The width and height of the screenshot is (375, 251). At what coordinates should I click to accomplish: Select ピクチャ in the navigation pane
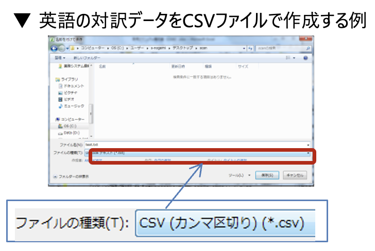(x=70, y=93)
